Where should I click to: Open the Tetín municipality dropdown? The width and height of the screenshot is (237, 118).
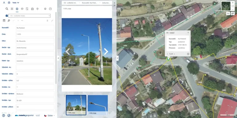coord(16,2)
